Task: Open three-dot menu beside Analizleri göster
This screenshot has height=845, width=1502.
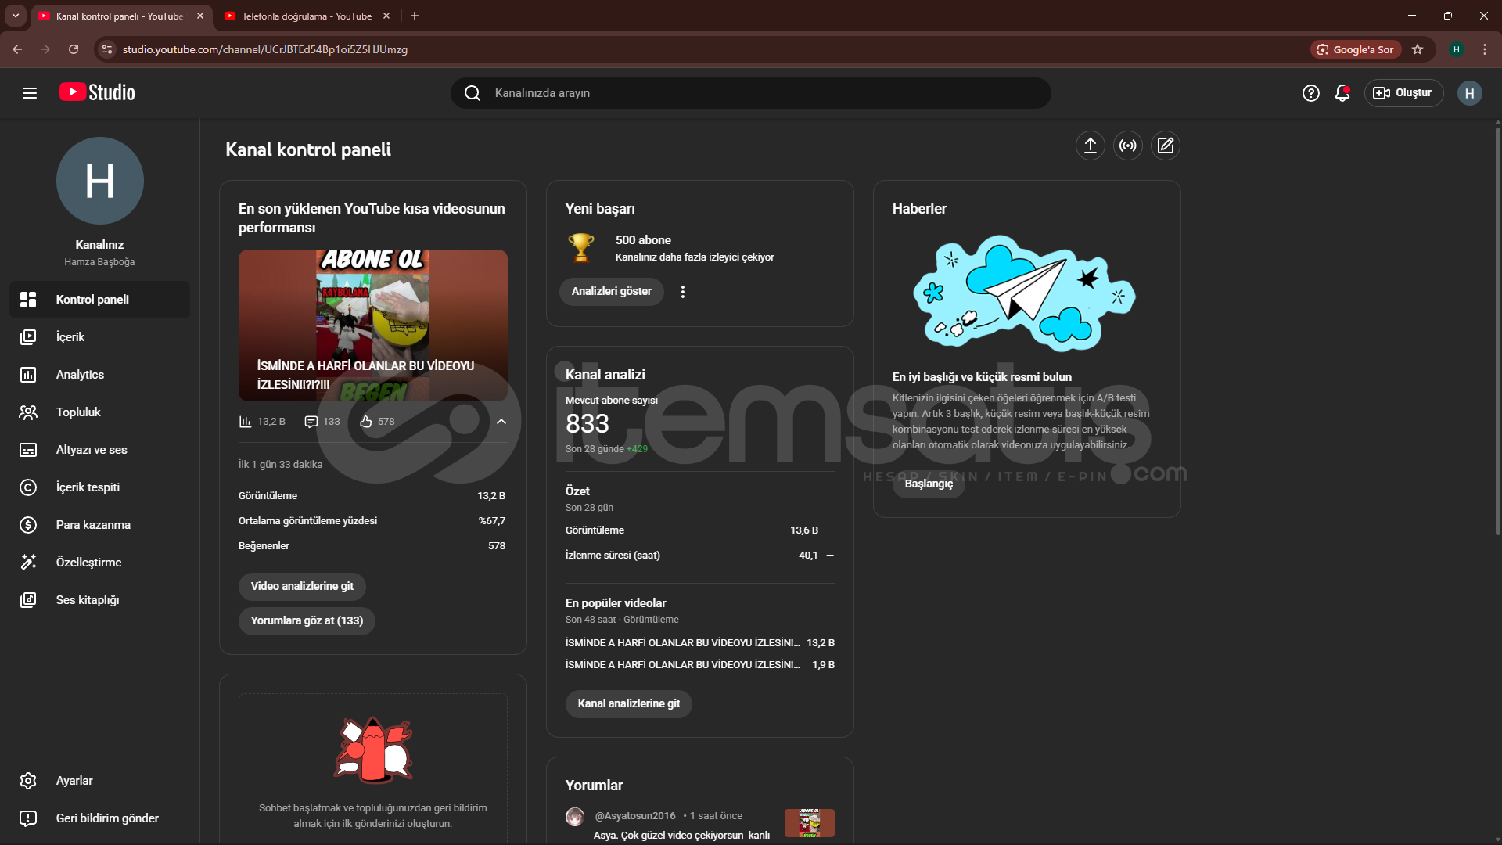Action: pos(683,292)
